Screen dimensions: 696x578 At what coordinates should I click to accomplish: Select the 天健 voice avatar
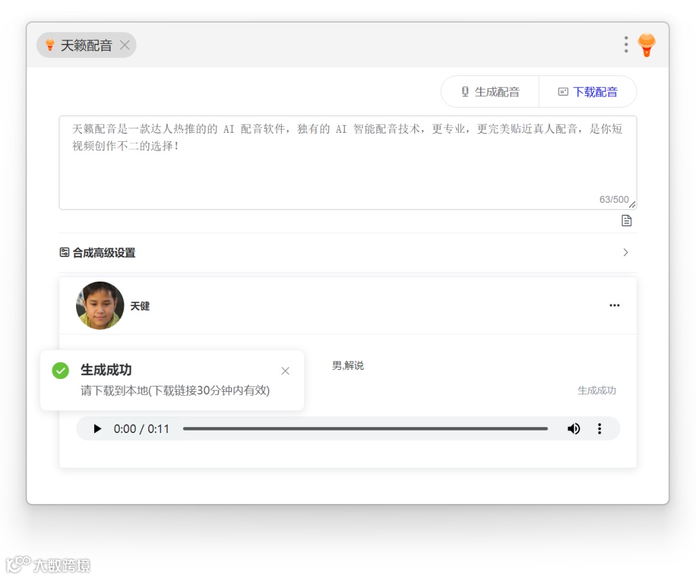(x=100, y=305)
